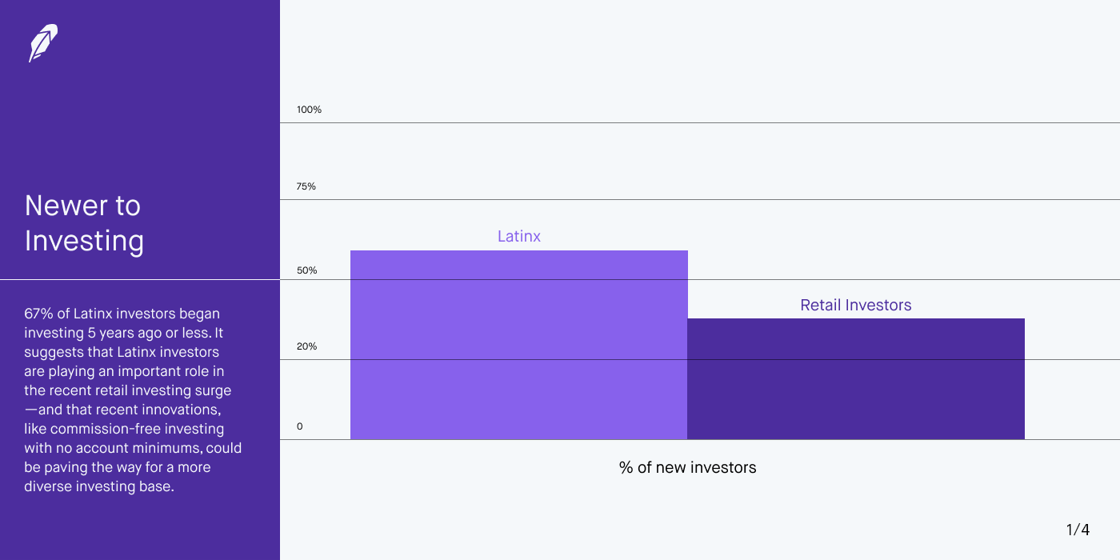This screenshot has width=1120, height=560.
Task: Click the 75% horizontal gridline
Action: [700, 199]
